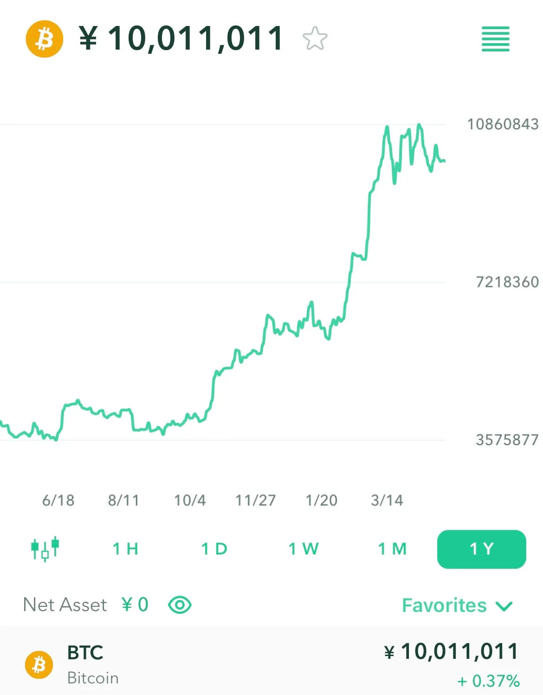Select the 1 H timeframe
This screenshot has width=543, height=695.
[x=126, y=549]
